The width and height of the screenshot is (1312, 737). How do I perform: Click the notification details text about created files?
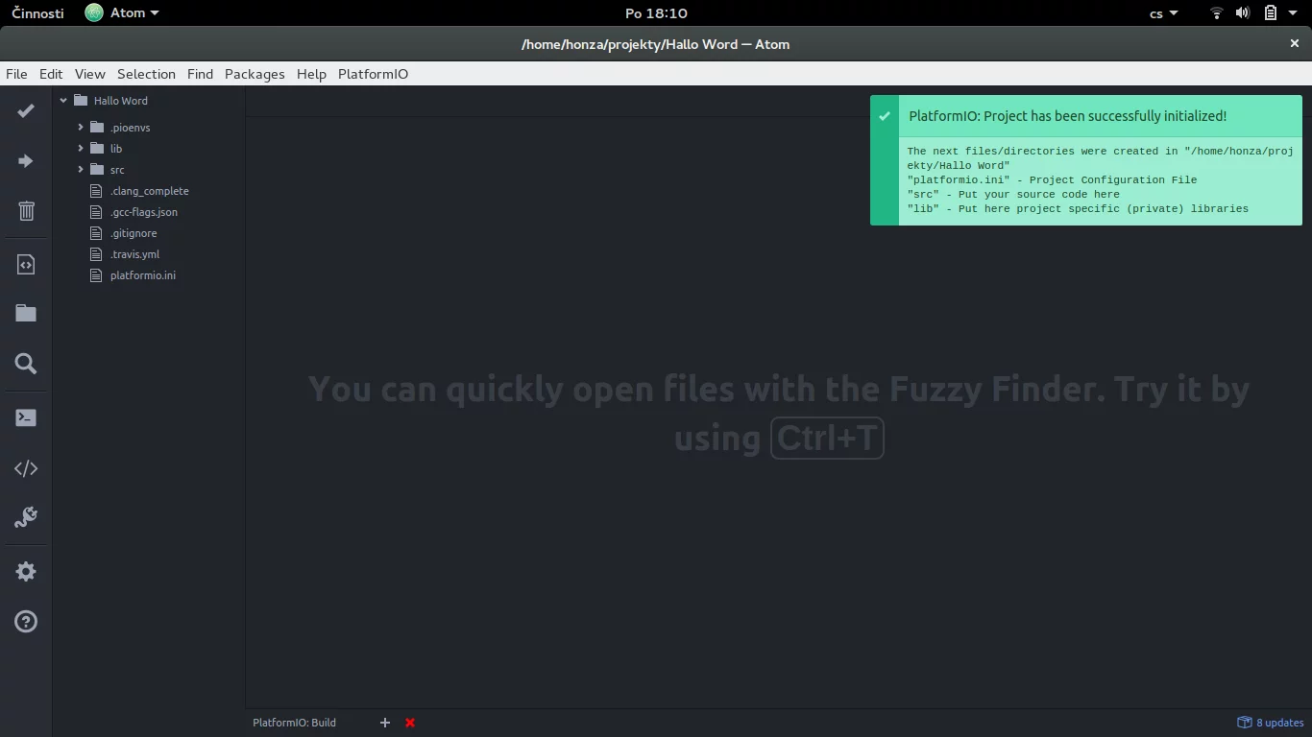point(1101,179)
